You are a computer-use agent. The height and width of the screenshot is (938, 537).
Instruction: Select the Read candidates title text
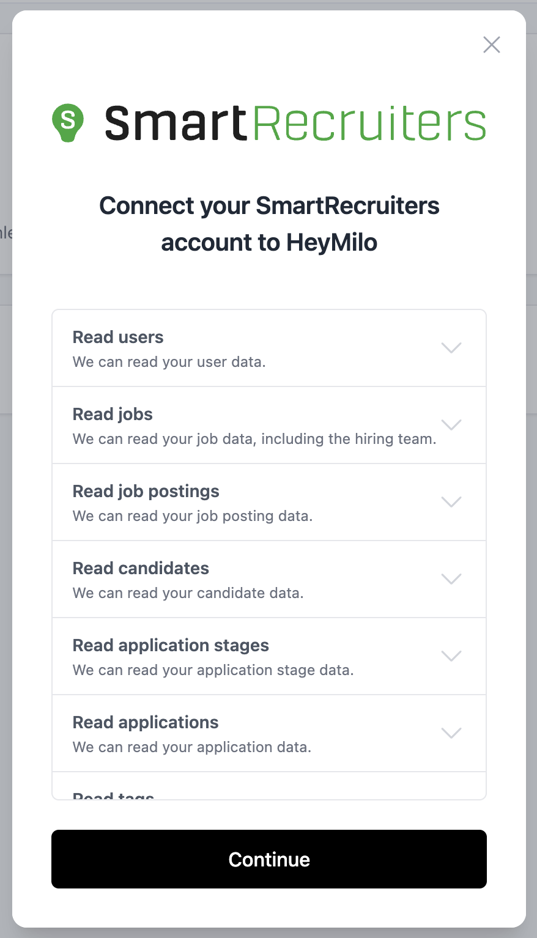click(141, 568)
